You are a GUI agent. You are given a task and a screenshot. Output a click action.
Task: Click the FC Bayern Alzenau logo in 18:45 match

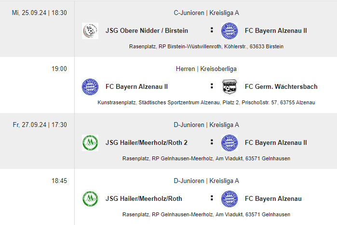tap(229, 199)
